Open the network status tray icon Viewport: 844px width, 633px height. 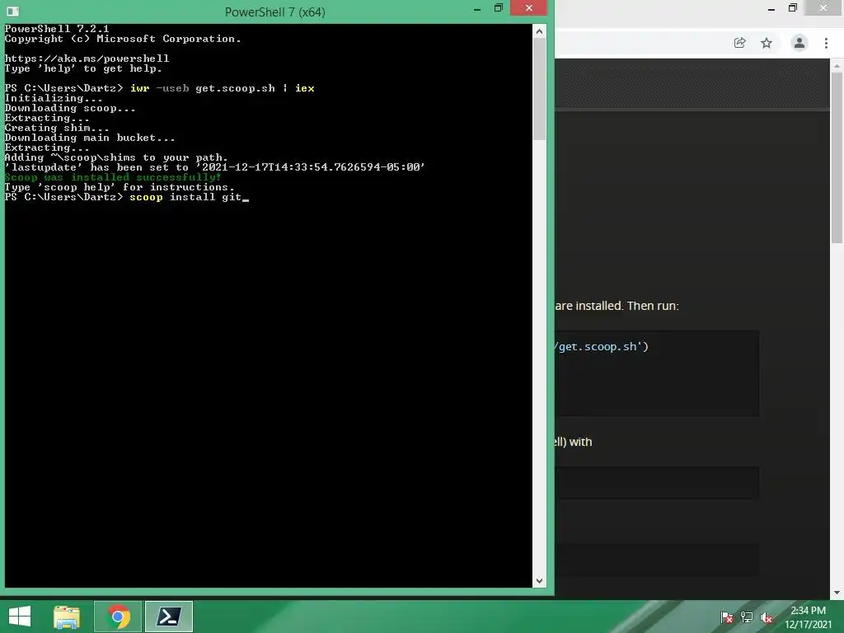[747, 618]
